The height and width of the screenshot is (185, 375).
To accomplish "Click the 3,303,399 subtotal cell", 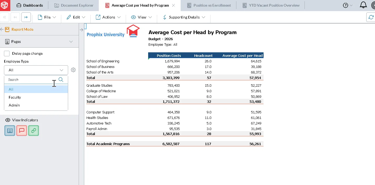I will tap(171, 78).
